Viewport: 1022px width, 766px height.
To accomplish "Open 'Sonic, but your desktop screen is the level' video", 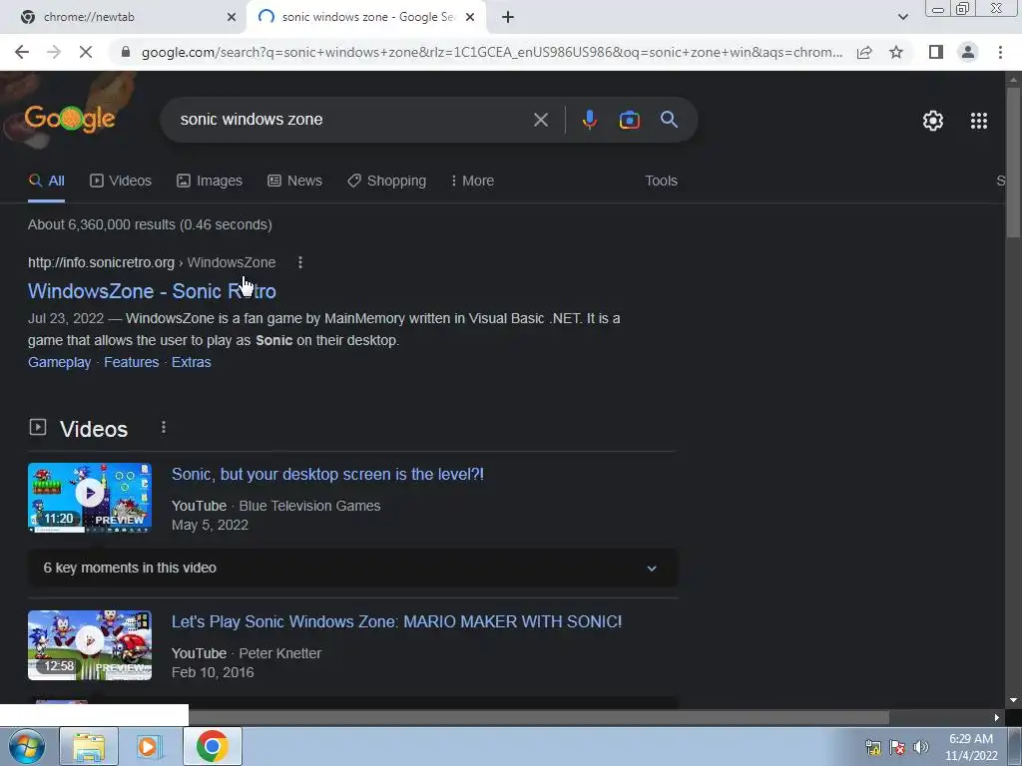I will coord(327,474).
